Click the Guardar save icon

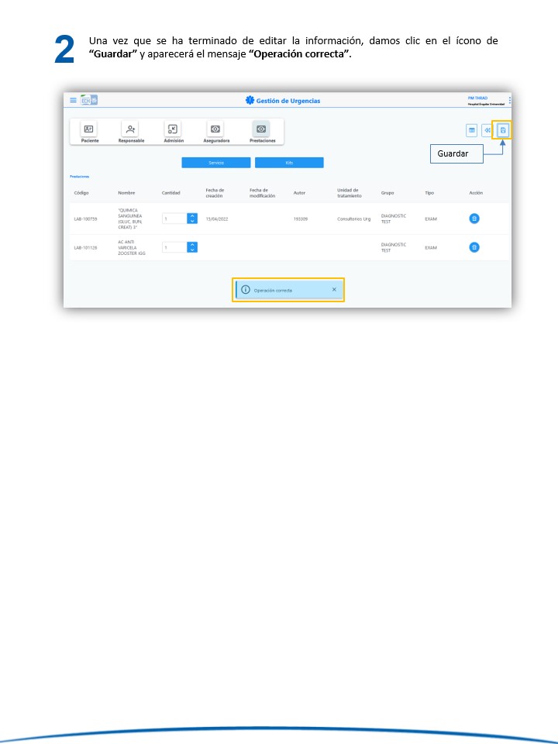[503, 130]
